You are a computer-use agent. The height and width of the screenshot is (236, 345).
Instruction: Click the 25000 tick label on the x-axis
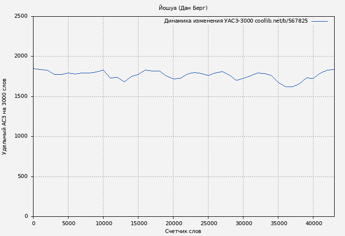pyautogui.click(x=208, y=223)
